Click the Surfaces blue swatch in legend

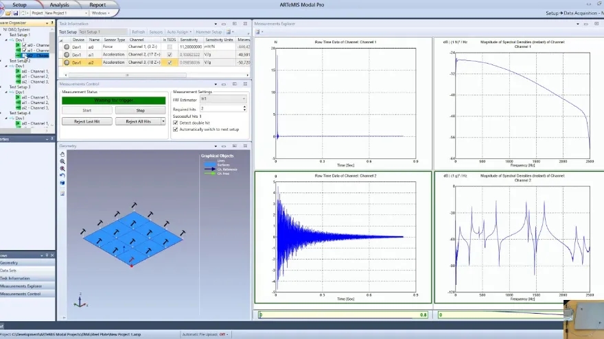tap(210, 165)
